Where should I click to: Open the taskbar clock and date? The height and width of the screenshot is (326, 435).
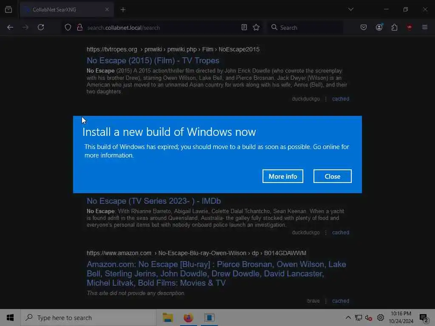(x=401, y=318)
